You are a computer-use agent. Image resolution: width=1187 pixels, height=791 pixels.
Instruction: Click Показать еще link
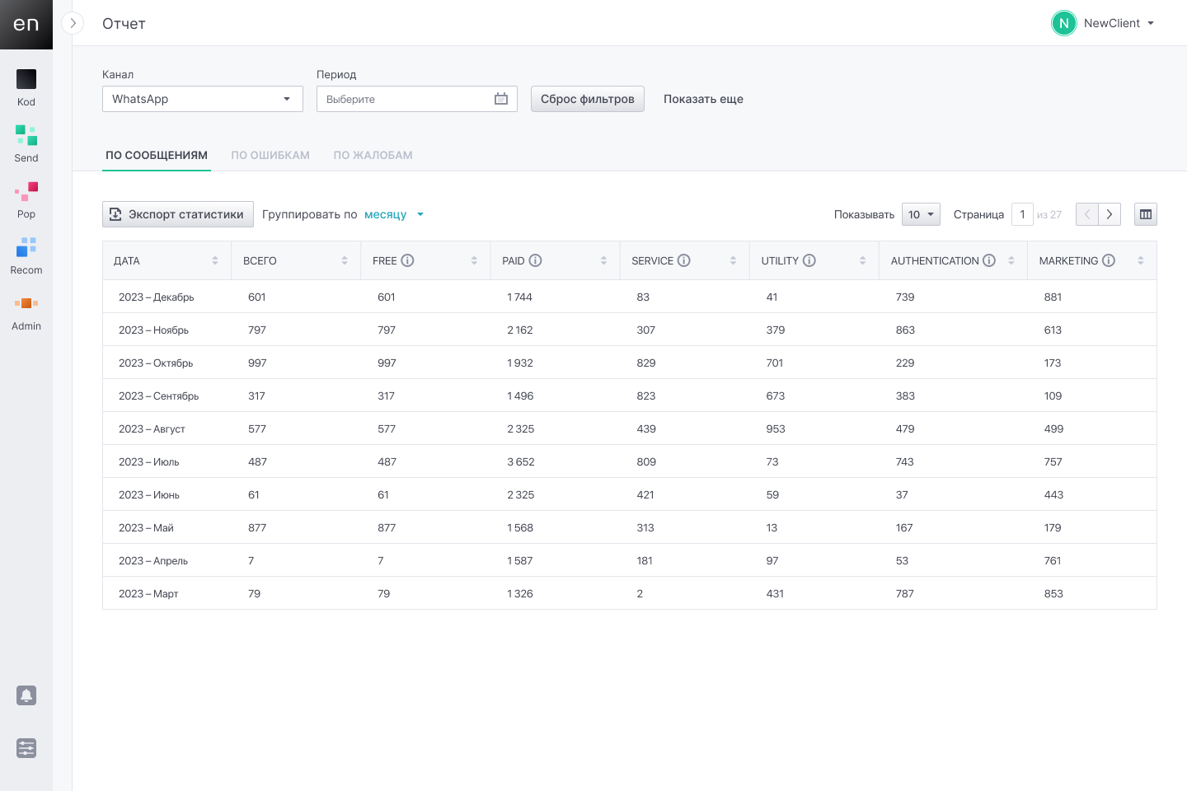703,99
